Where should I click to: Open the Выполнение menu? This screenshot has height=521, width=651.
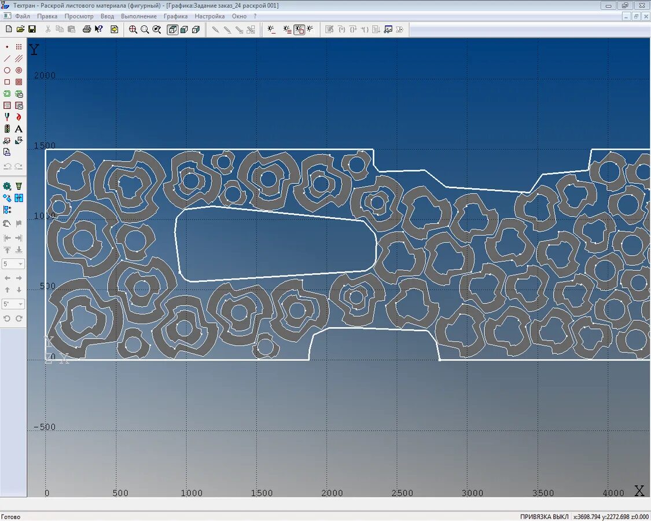(139, 16)
